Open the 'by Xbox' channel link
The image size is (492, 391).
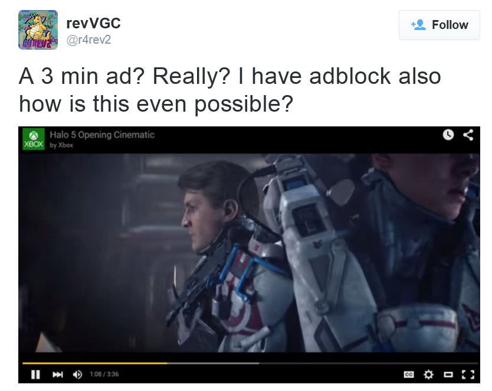[61, 145]
